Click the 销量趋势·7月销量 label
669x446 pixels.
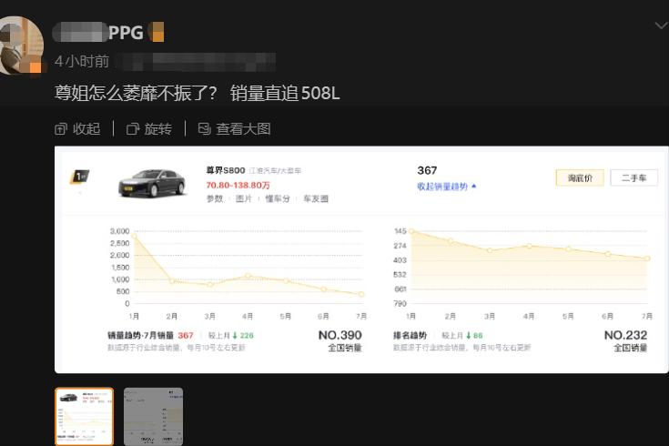pyautogui.click(x=140, y=336)
